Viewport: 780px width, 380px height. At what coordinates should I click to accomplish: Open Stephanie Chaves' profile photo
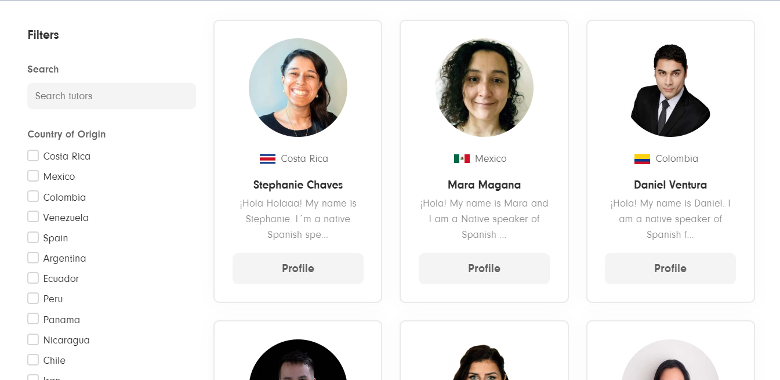tap(298, 88)
